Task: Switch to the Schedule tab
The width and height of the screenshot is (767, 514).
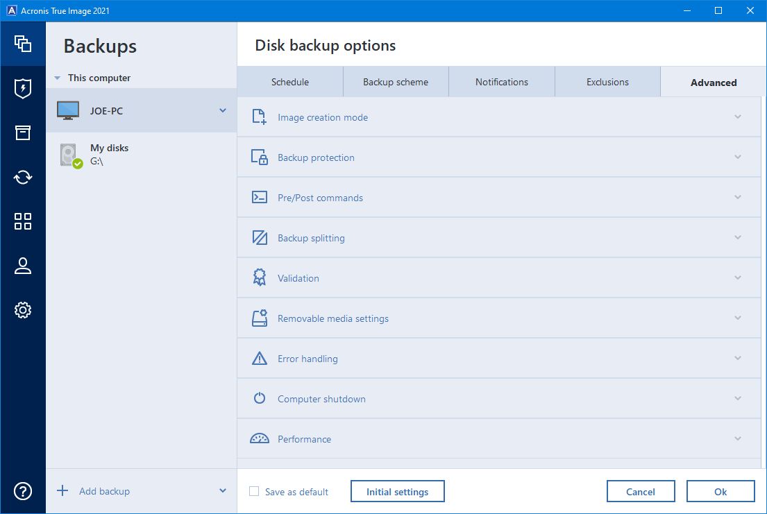Action: (x=290, y=82)
